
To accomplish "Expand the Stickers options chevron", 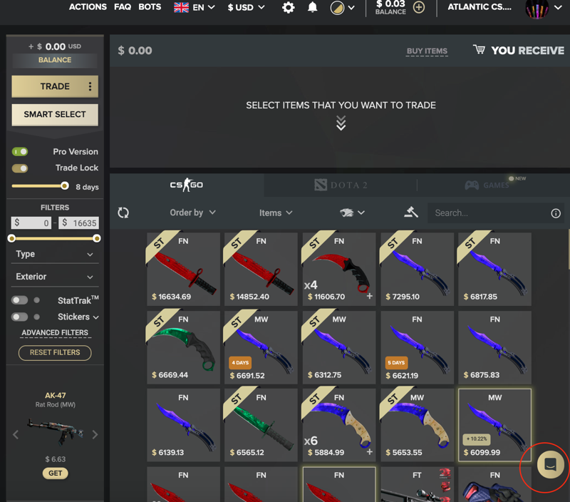I will click(96, 317).
